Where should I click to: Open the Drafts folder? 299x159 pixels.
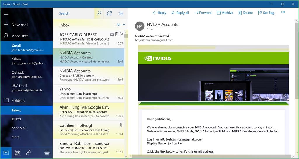pos(26,119)
